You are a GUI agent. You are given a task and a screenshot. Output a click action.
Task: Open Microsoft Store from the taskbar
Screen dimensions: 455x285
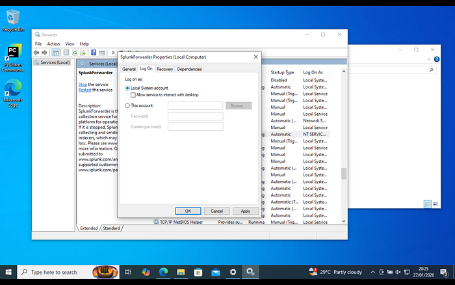[198, 272]
